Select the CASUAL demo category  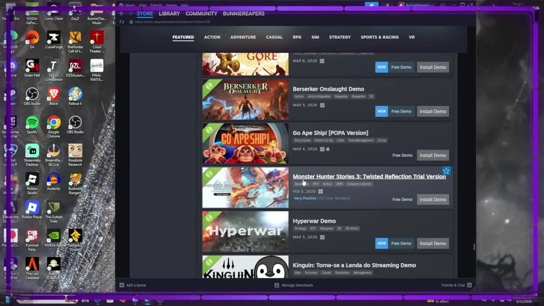point(274,37)
